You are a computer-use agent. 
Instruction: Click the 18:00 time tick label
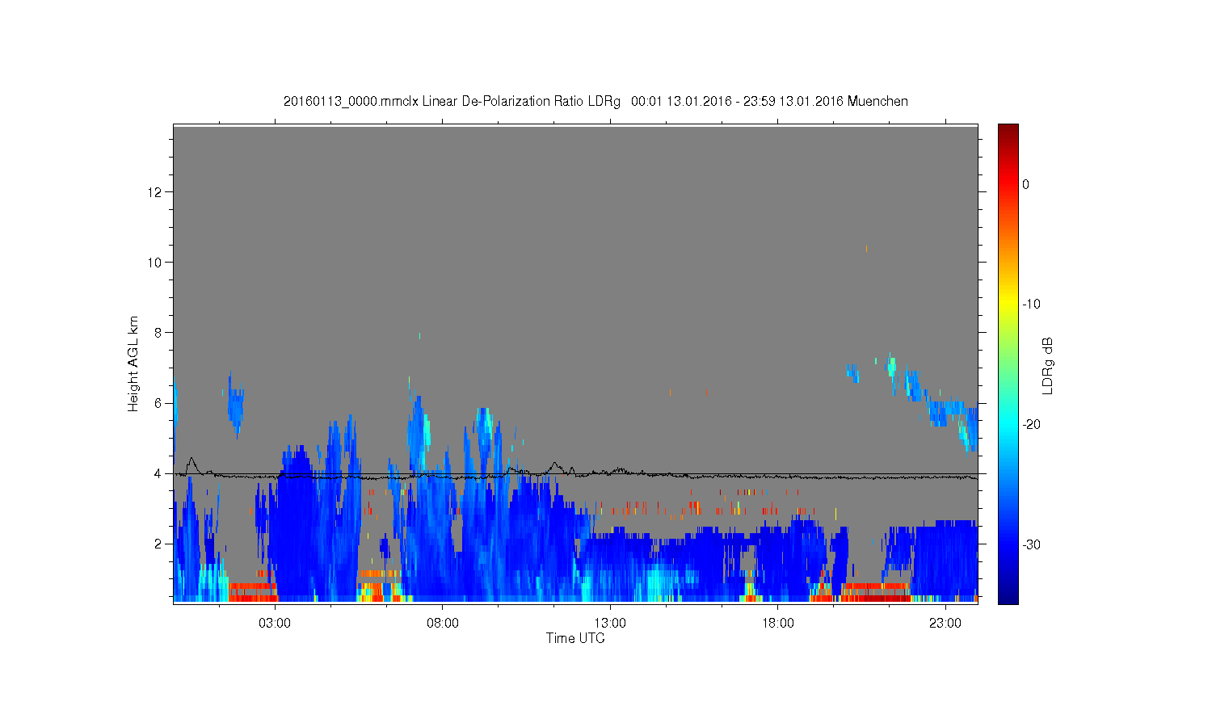click(x=777, y=624)
